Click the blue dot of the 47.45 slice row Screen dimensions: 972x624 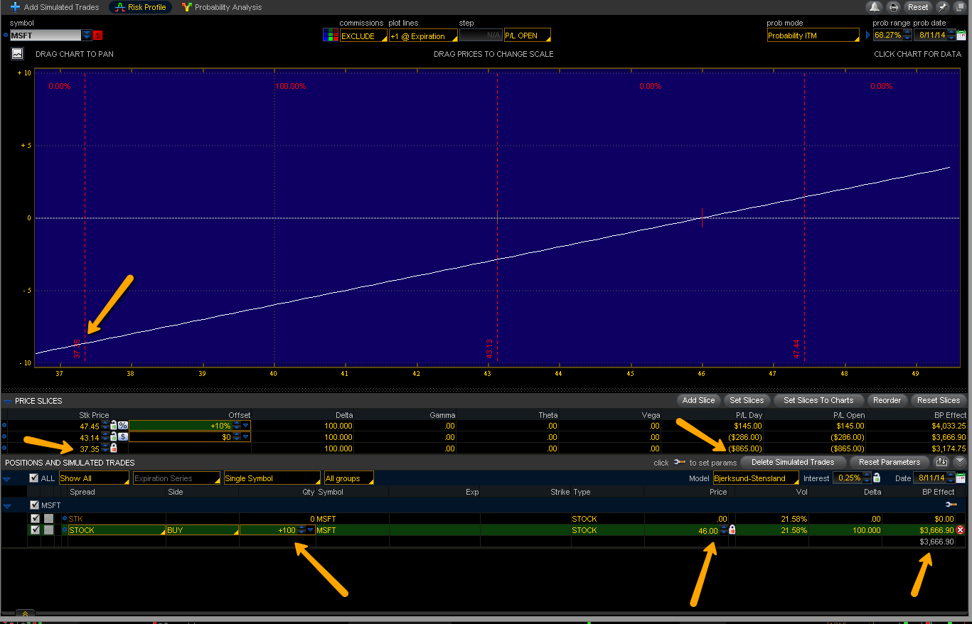[6, 426]
